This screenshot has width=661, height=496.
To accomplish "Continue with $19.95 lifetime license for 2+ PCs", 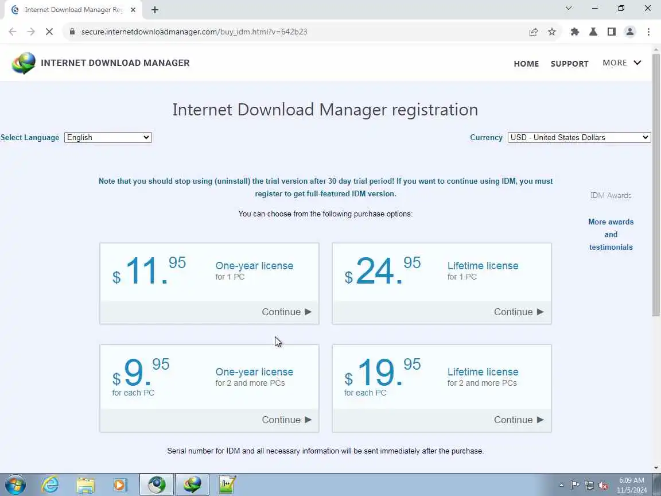I will [x=519, y=420].
